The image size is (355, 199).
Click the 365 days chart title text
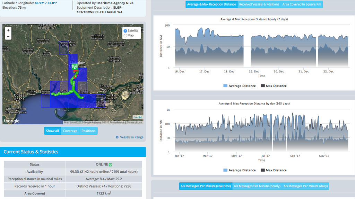254,103
